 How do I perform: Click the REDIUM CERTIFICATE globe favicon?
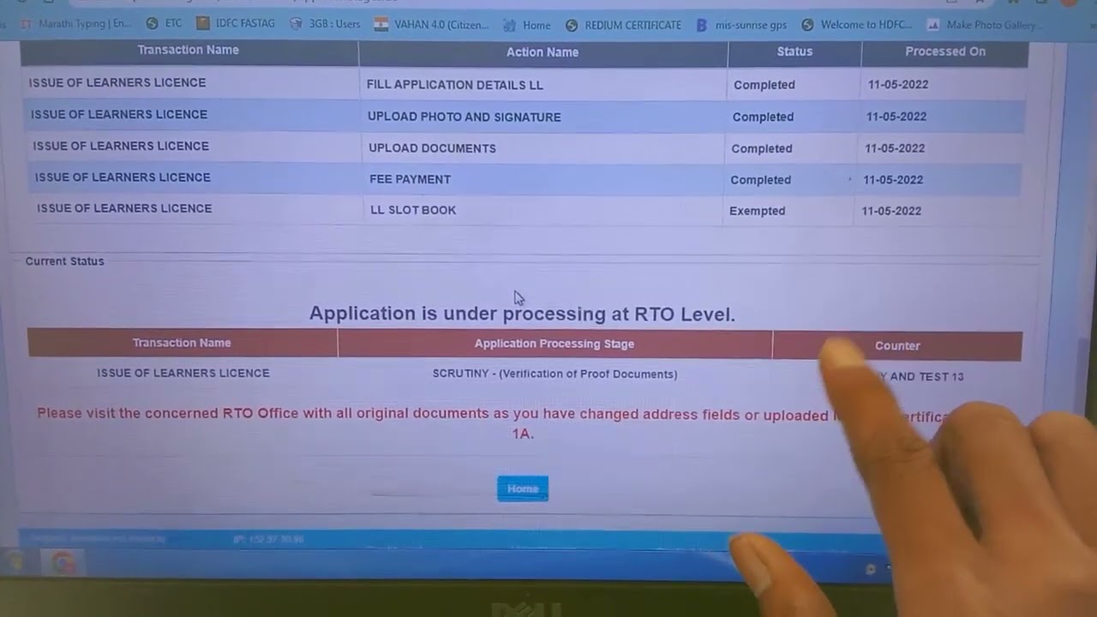tap(572, 26)
